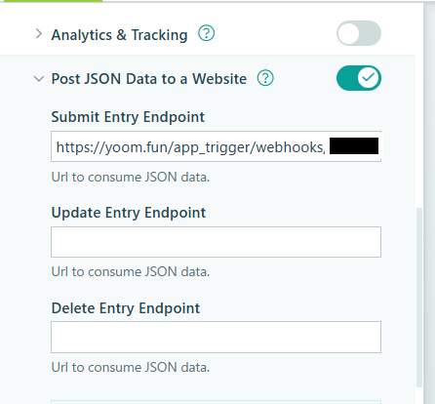This screenshot has width=435, height=404.
Task: Select the Update Entry Endpoint label
Action: (x=129, y=213)
